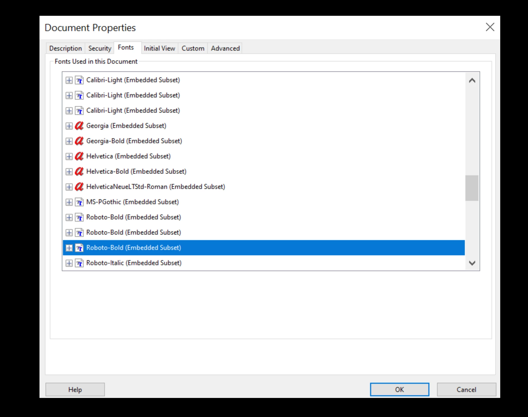Viewport: 528px width, 417px height.
Task: Click the MS-PGothic TrueType font icon
Action: click(79, 202)
